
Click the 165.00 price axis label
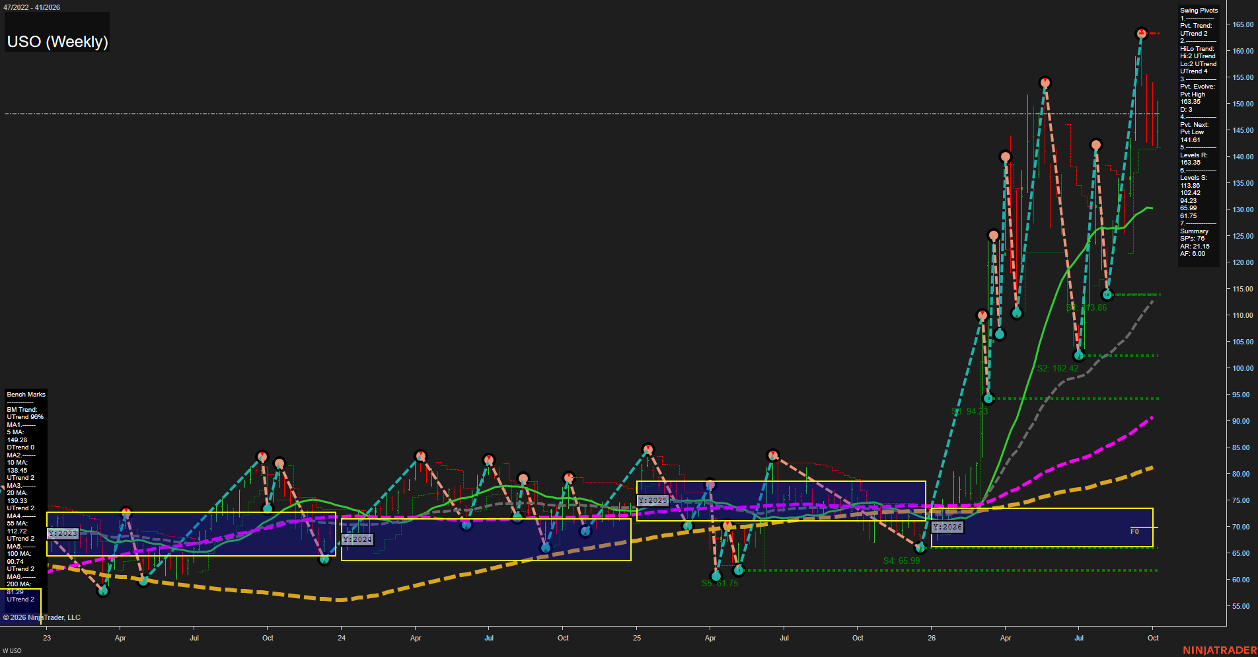click(x=1243, y=24)
